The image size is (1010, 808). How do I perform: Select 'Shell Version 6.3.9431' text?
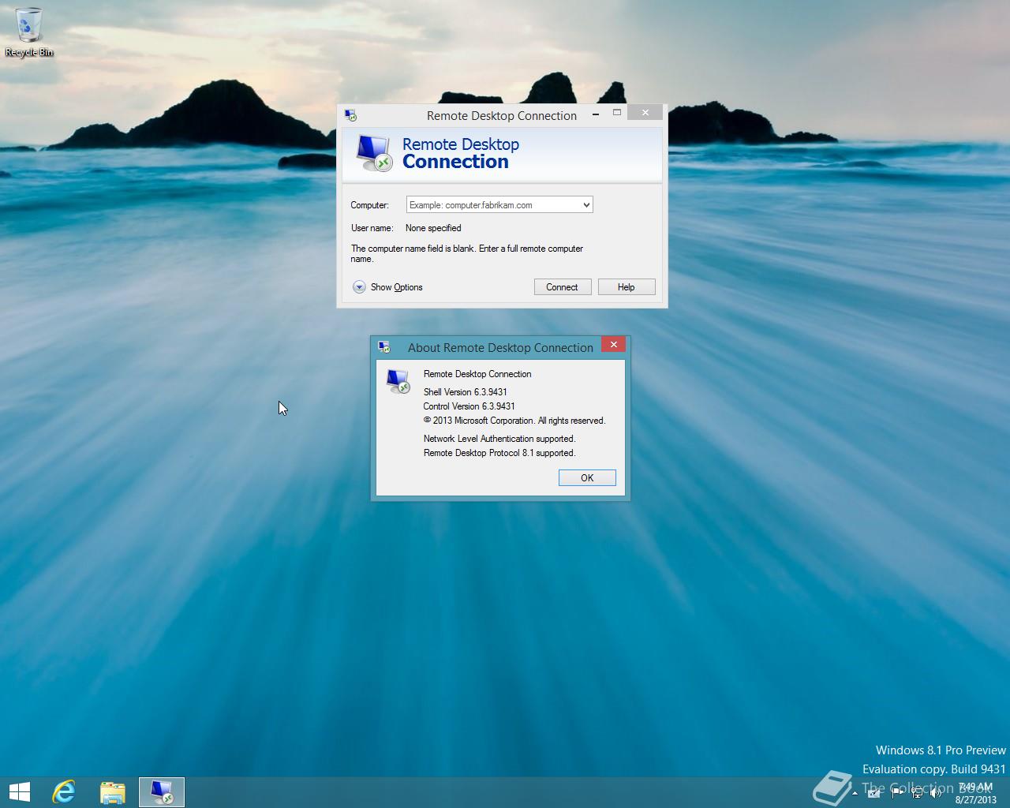pyautogui.click(x=465, y=392)
